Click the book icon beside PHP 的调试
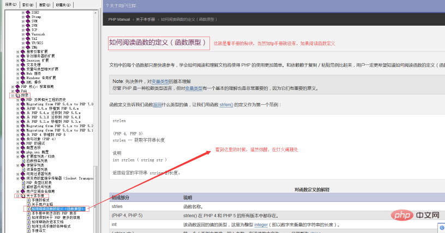Image resolution: width=445 pixels, height=233 pixels. pyautogui.click(x=23, y=144)
